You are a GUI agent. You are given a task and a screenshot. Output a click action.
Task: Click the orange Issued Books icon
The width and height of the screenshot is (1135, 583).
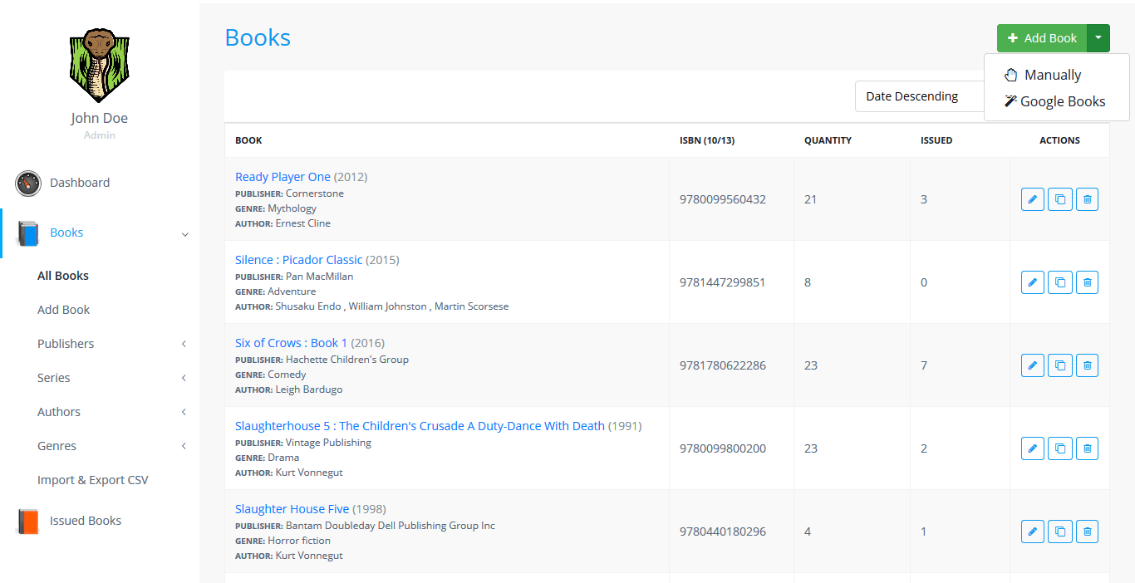pos(28,521)
